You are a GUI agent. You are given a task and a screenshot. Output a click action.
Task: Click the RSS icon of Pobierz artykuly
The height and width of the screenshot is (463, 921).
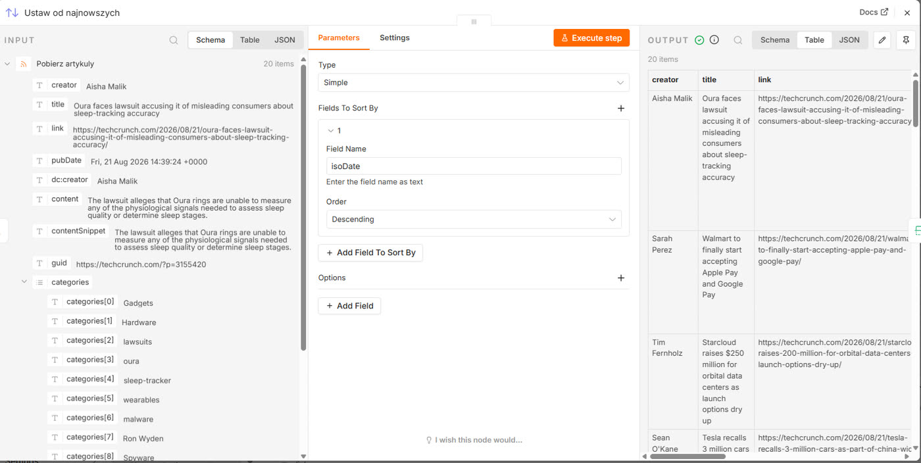pyautogui.click(x=24, y=64)
